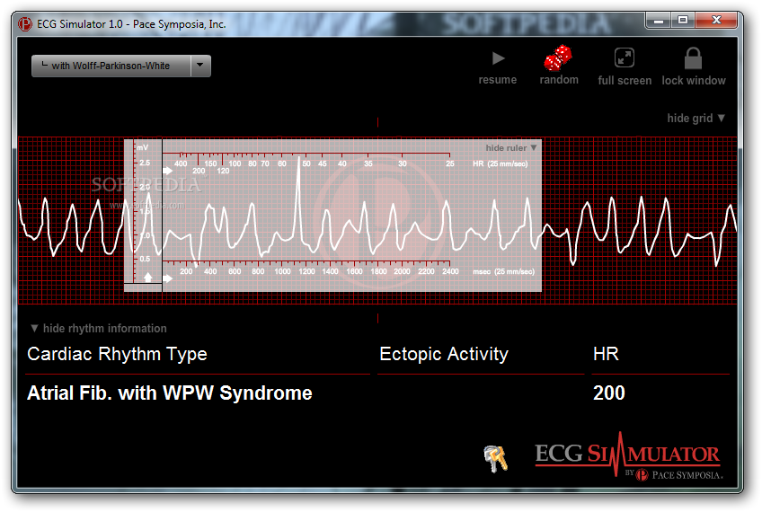Click the white up arrow on ruler
This screenshot has height=512, width=762.
pos(147,277)
